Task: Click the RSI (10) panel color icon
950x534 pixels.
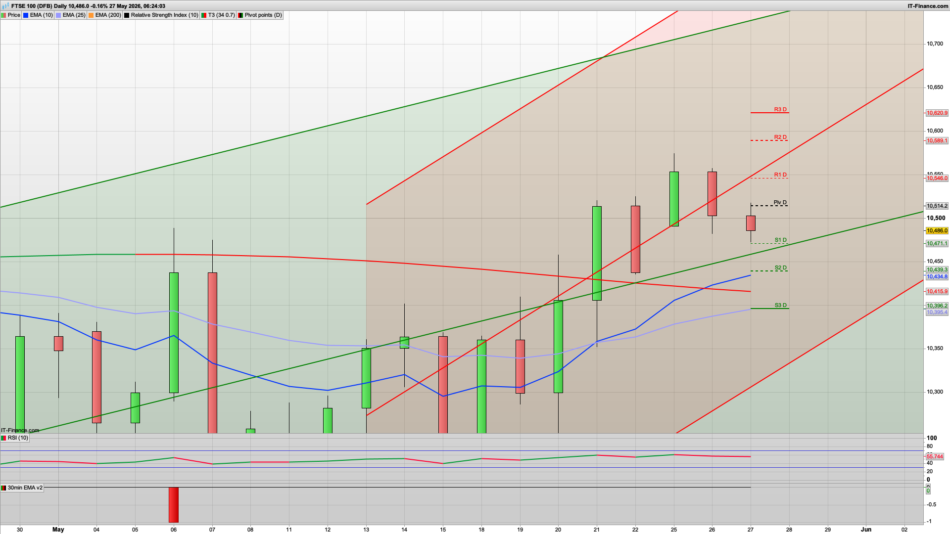Action: pos(3,438)
